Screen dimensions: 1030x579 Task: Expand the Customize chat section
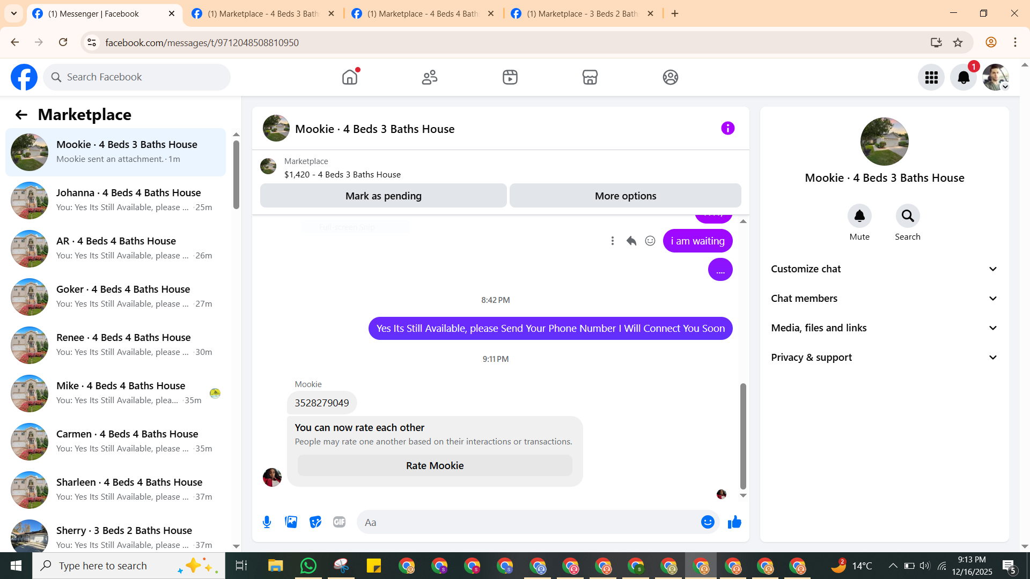pos(885,269)
